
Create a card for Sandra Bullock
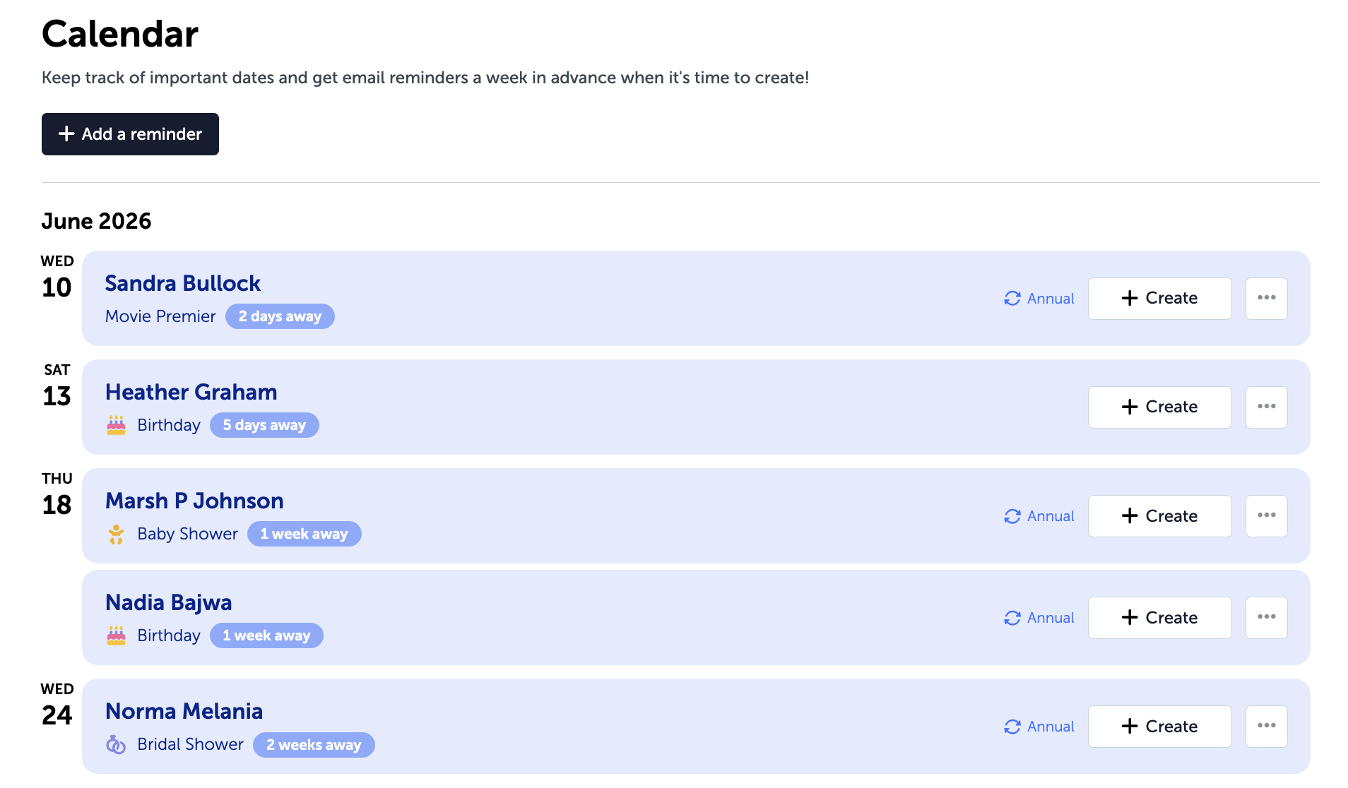pos(1159,298)
